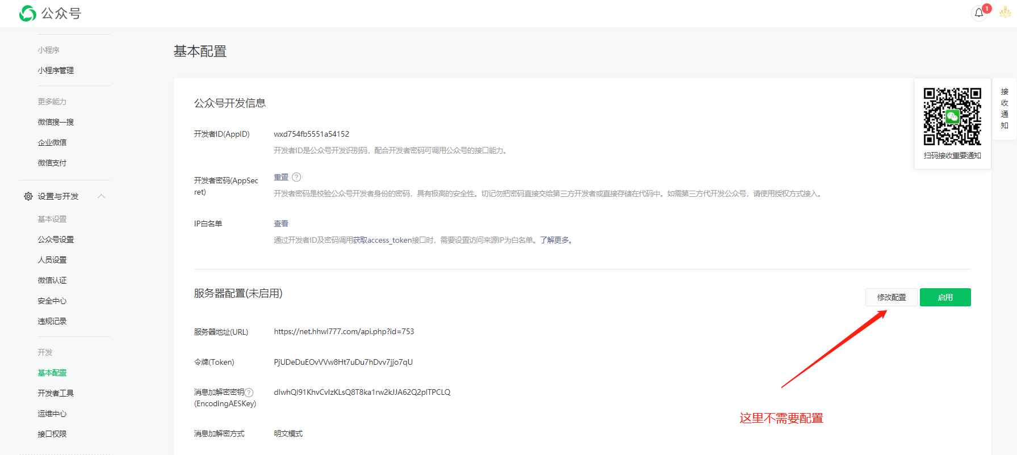
Task: Open 小程序管理 in sidebar
Action: coord(56,70)
